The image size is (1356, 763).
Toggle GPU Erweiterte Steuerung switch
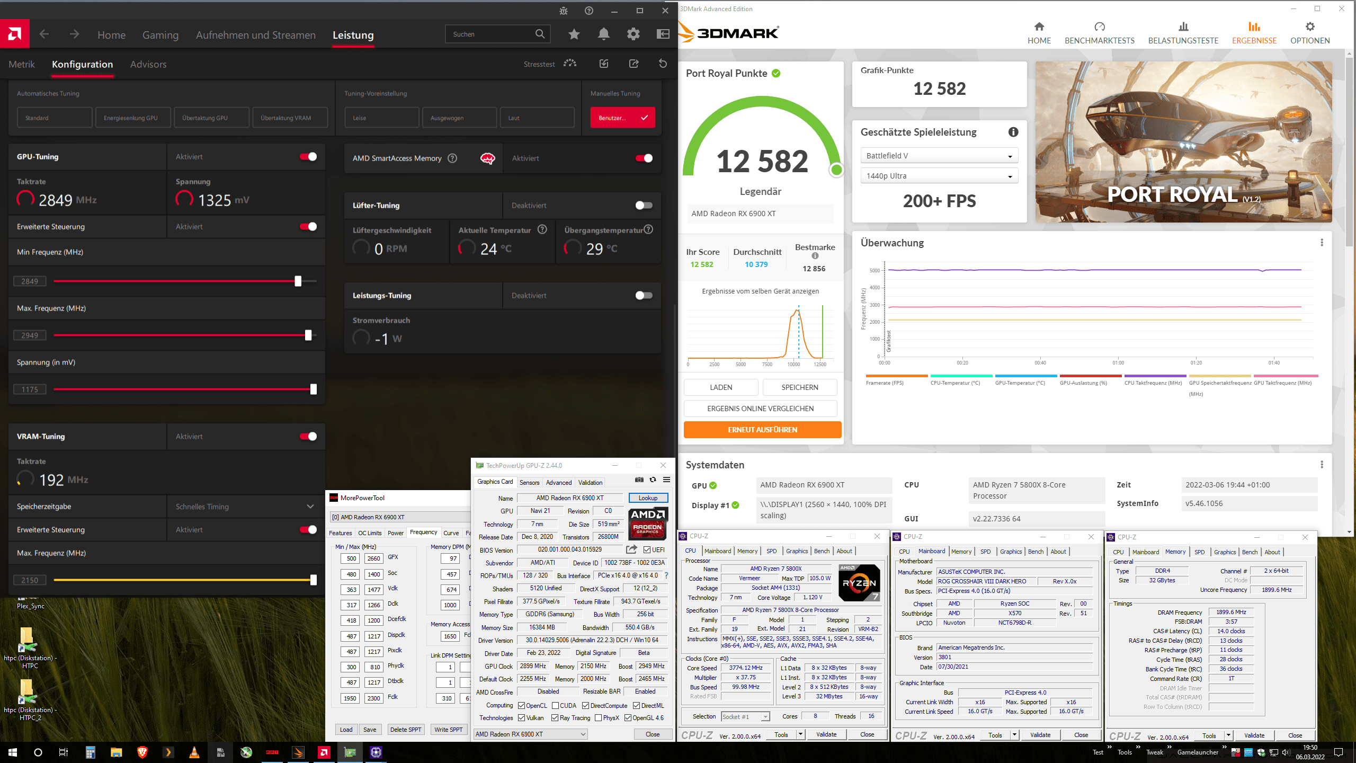click(x=308, y=226)
